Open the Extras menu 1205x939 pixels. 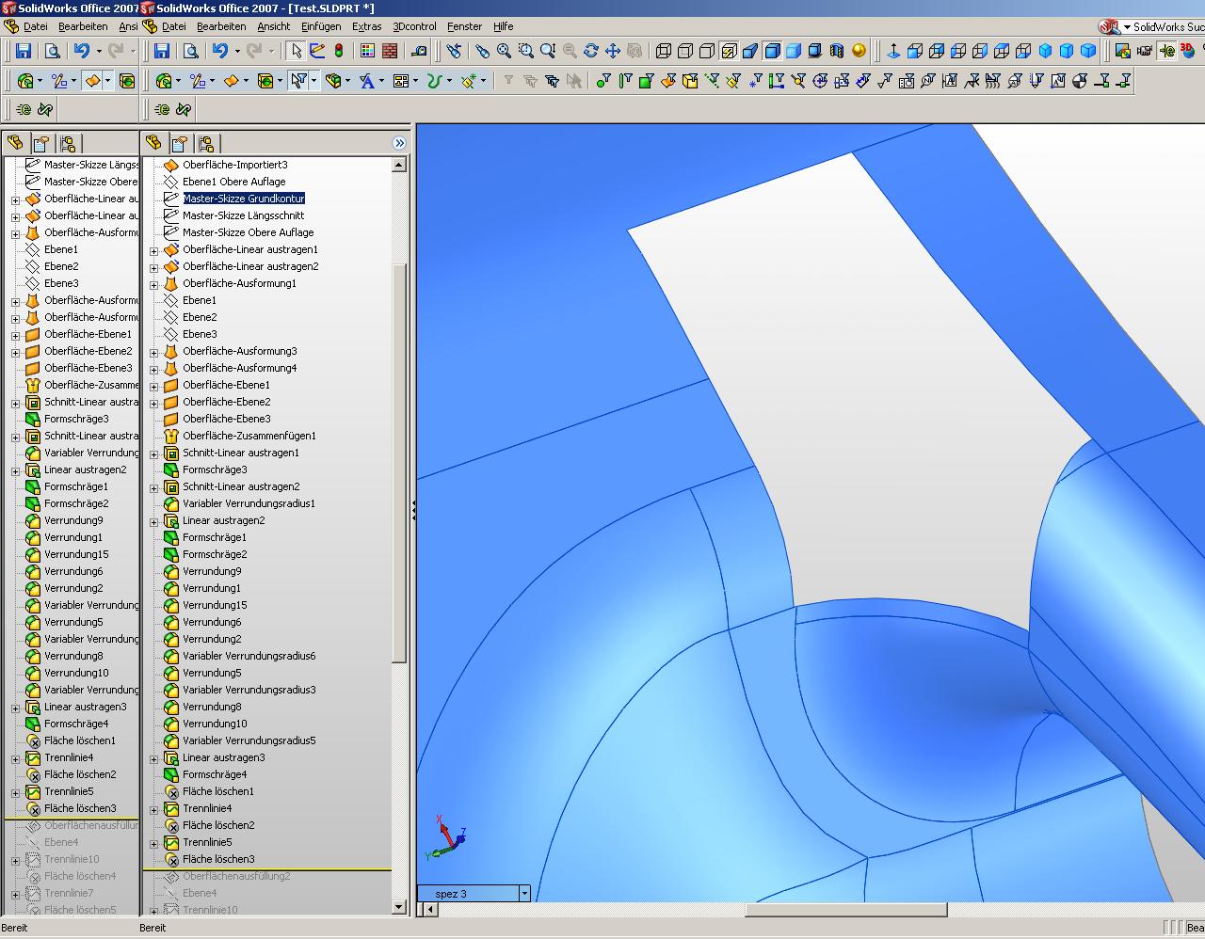pyautogui.click(x=366, y=26)
